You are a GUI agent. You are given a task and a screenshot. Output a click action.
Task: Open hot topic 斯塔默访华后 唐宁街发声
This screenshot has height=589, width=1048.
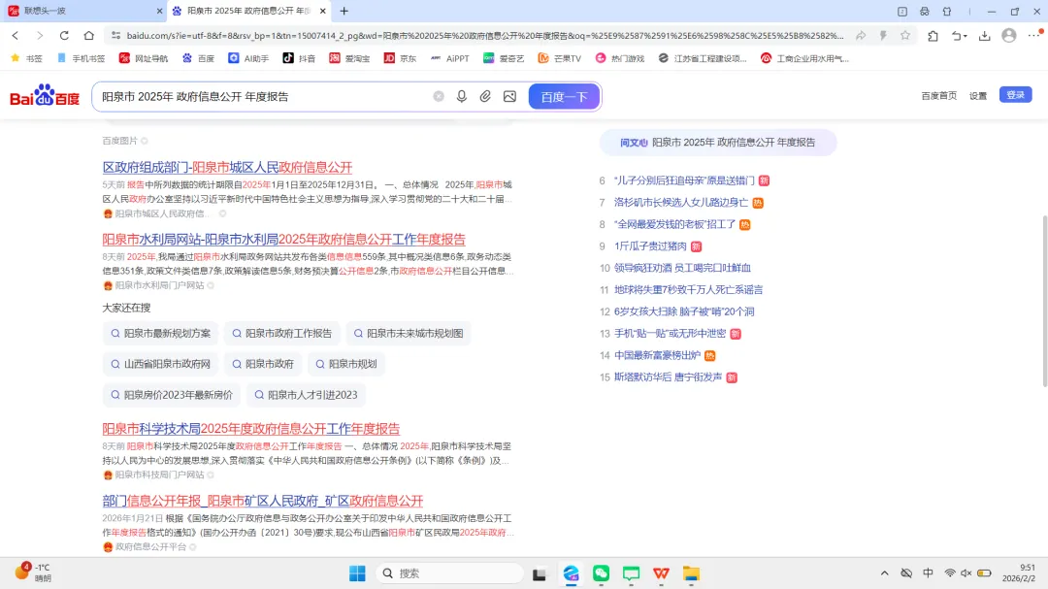668,377
